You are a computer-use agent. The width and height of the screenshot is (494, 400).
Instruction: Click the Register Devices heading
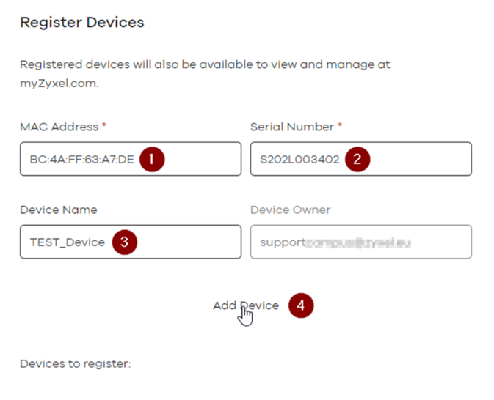click(81, 22)
